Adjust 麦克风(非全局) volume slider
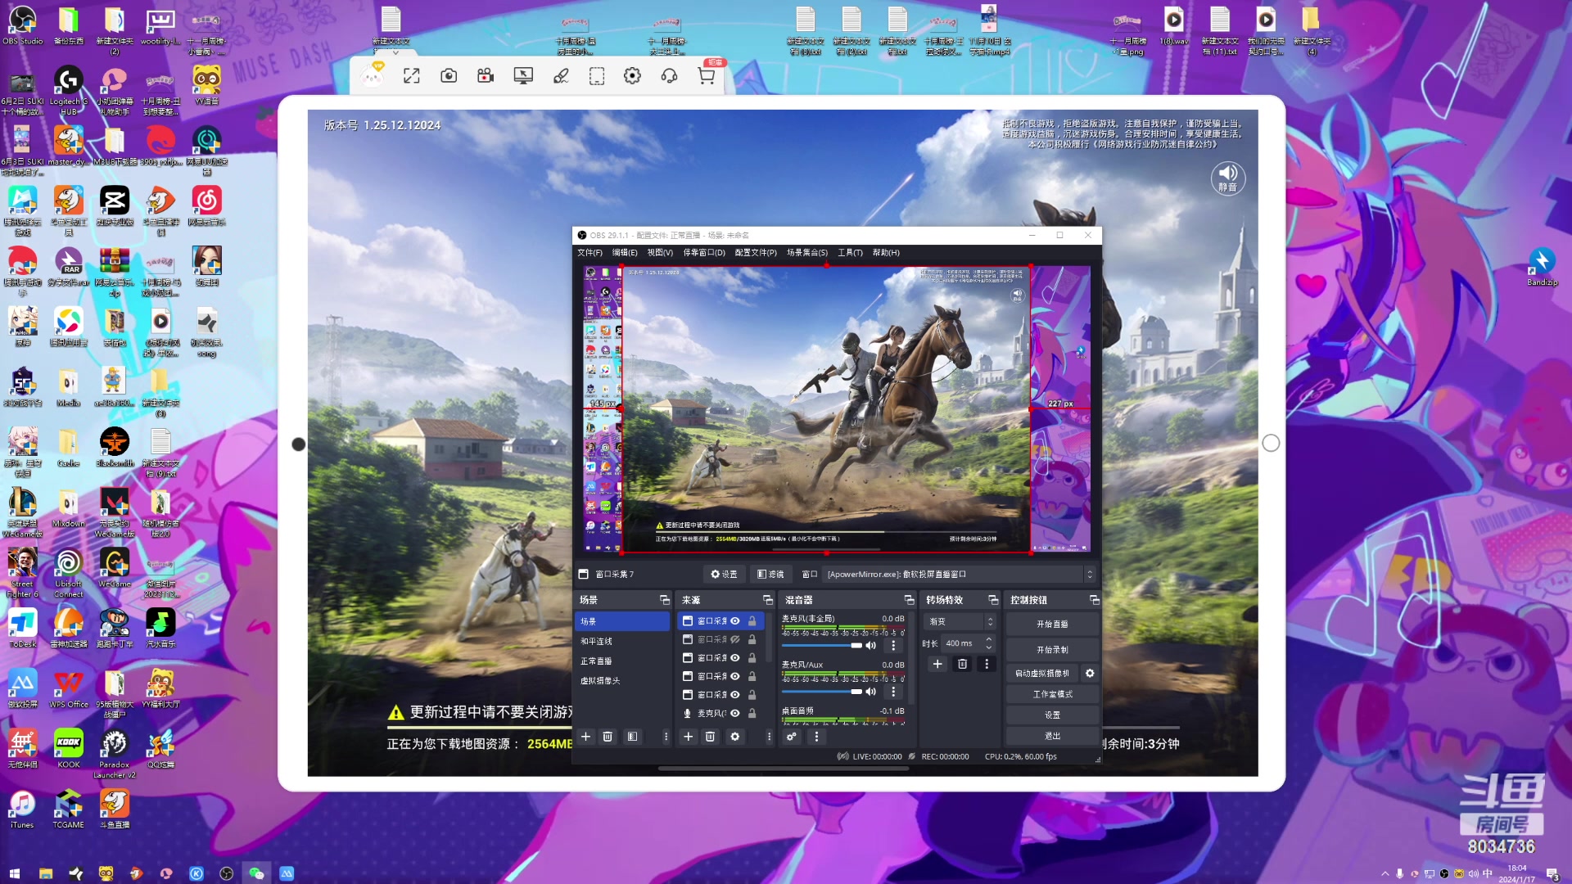 (822, 646)
